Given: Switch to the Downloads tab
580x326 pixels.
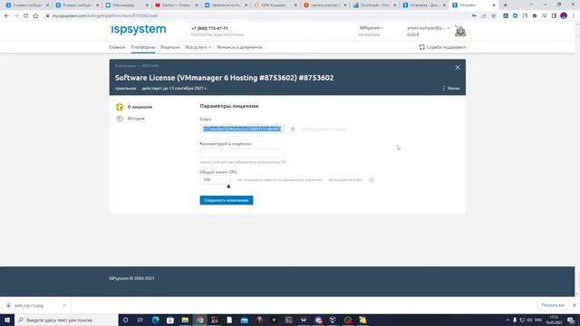Looking at the screenshot, I should tap(374, 5).
